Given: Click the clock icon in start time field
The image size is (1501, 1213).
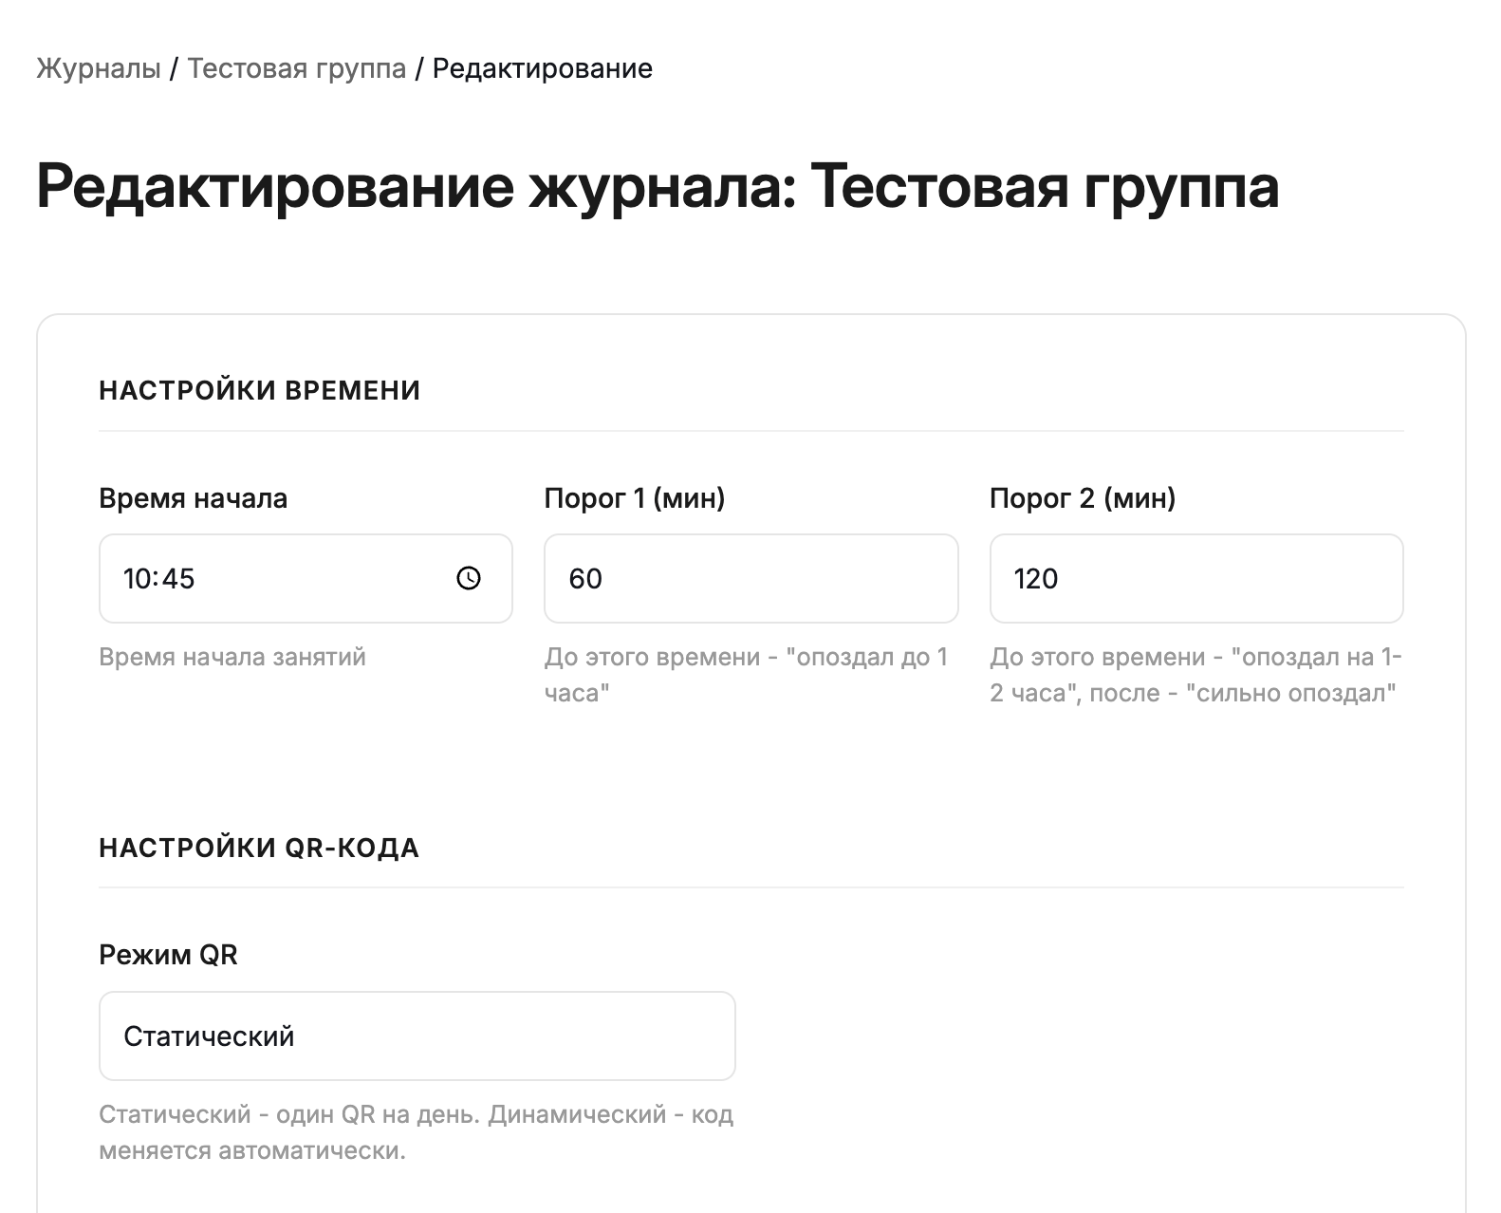Looking at the screenshot, I should (469, 578).
